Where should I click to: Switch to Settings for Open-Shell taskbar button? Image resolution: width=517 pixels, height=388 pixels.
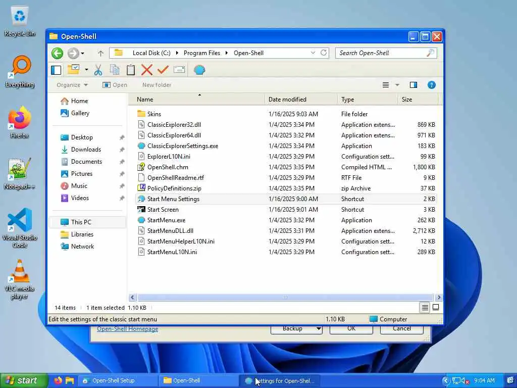pyautogui.click(x=280, y=381)
